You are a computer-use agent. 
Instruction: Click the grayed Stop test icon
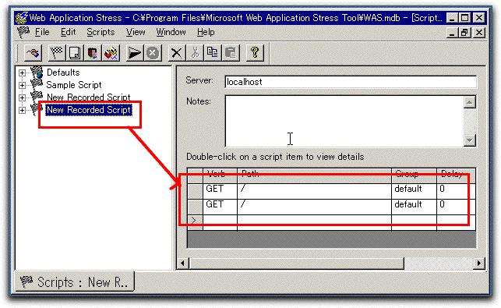[x=153, y=53]
